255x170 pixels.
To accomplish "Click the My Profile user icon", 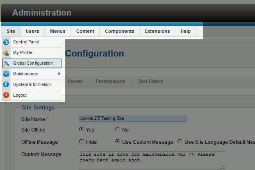I will pos(6,53).
